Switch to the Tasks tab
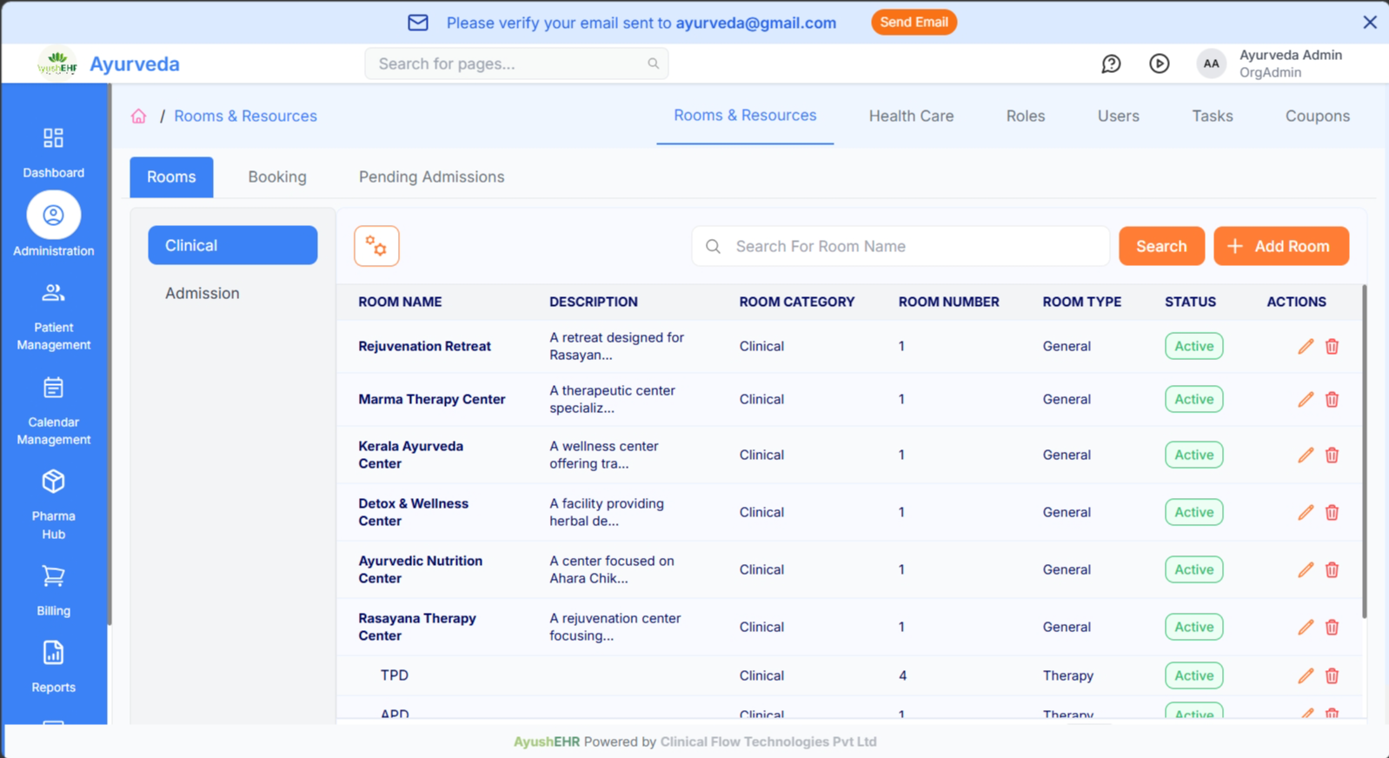The image size is (1389, 758). tap(1212, 116)
